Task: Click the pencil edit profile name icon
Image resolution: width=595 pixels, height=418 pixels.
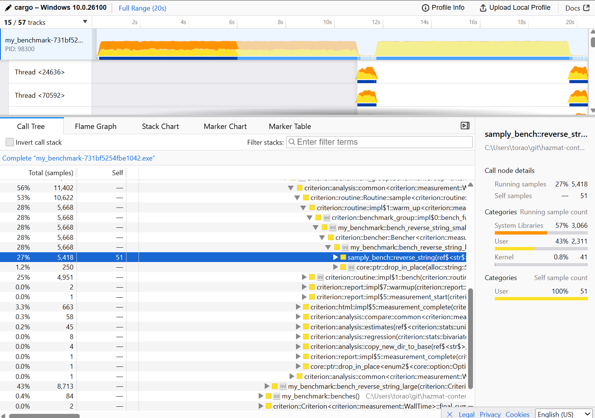Action: click(8, 8)
